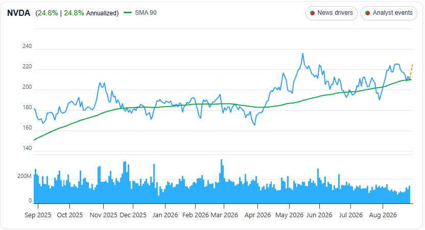Image resolution: width=425 pixels, height=230 pixels.
Task: Select the Jan 2026 axis label
Action: click(x=165, y=215)
